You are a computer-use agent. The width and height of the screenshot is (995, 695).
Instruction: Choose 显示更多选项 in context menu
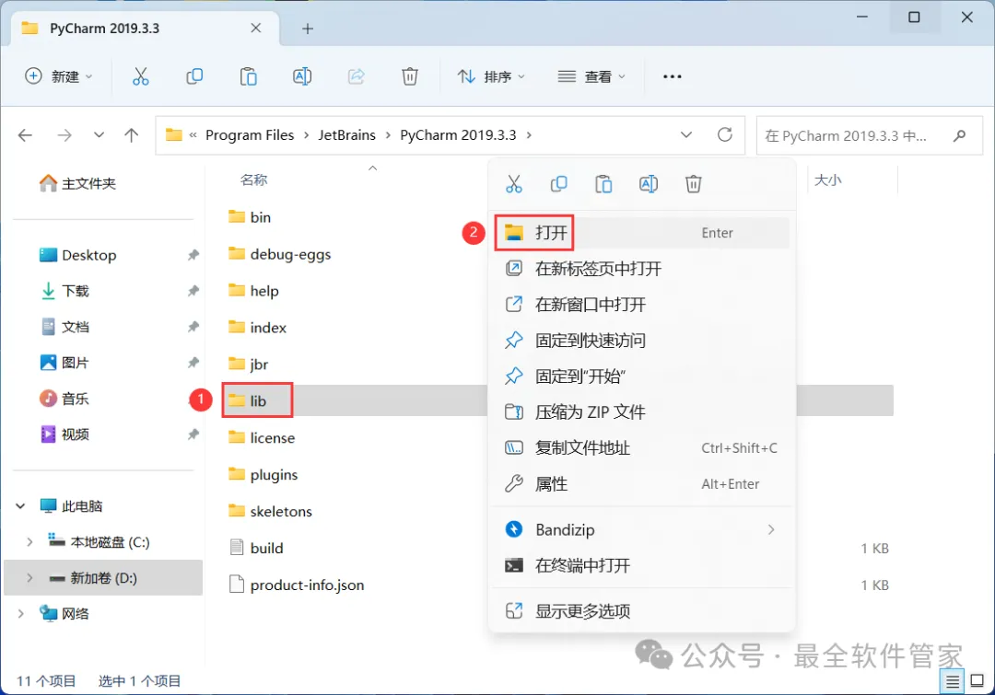click(x=642, y=611)
